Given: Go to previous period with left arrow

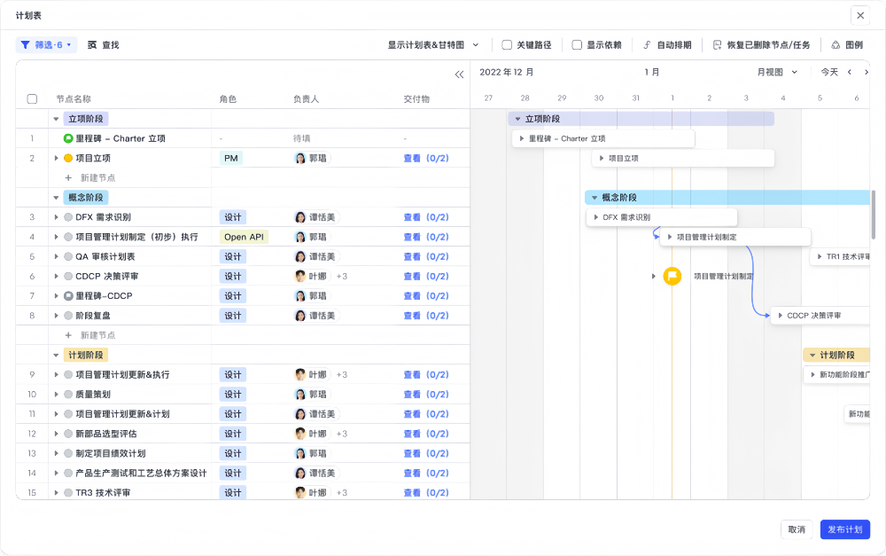Looking at the screenshot, I should click(x=850, y=72).
